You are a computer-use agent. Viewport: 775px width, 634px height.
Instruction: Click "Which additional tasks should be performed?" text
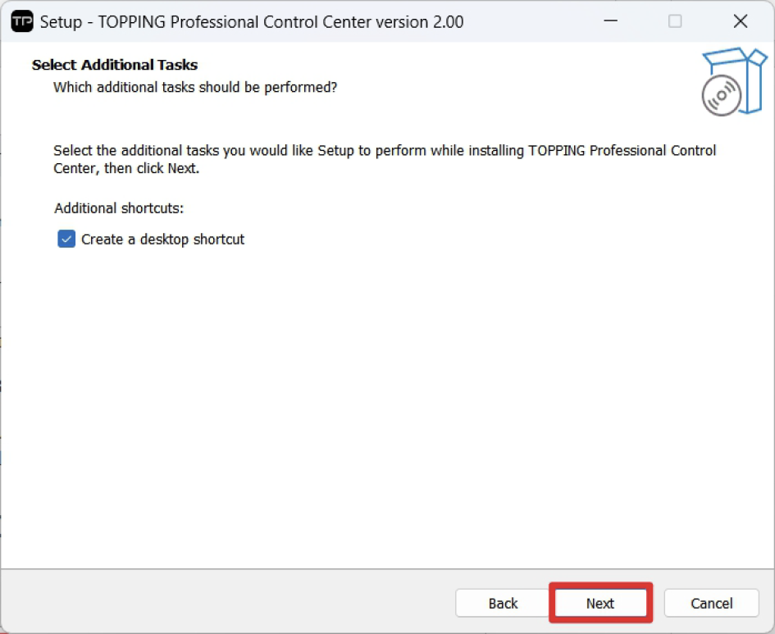point(195,87)
